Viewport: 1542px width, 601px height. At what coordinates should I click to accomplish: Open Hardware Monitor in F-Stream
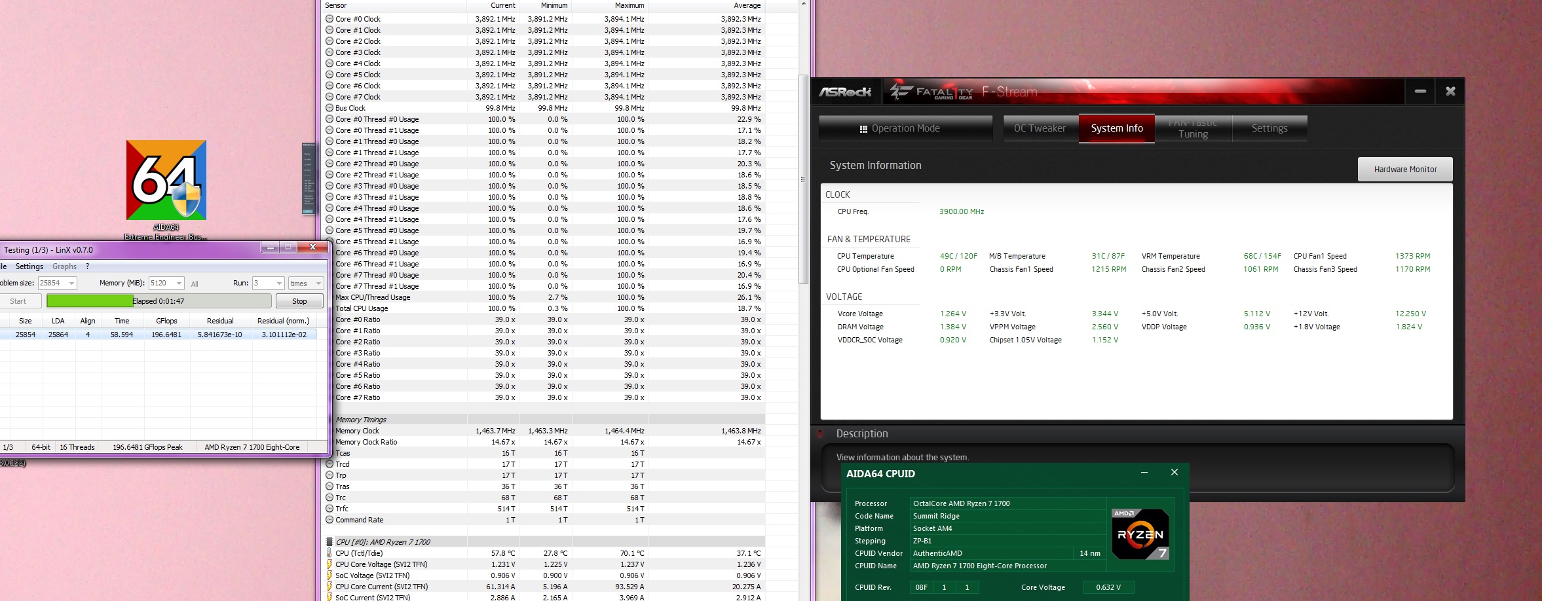pyautogui.click(x=1405, y=169)
